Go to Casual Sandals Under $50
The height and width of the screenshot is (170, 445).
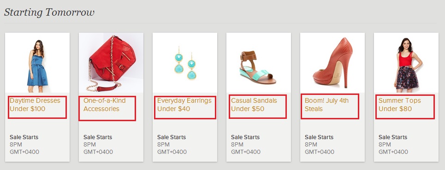coord(254,105)
